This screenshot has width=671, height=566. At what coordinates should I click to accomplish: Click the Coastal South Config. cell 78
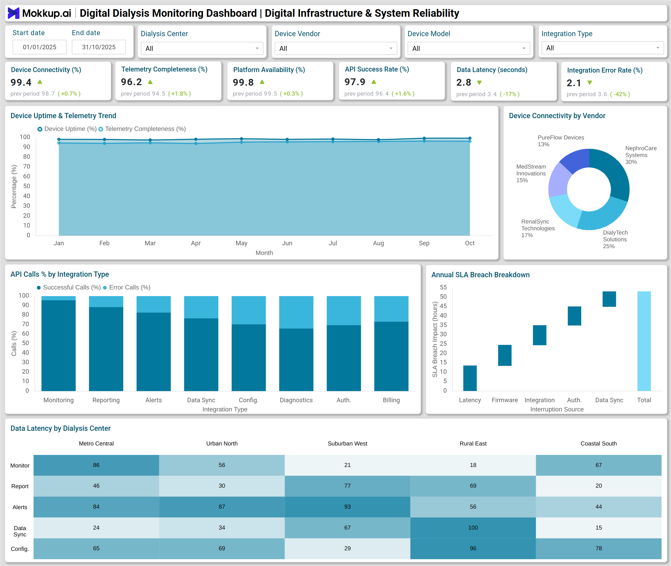[x=599, y=548]
